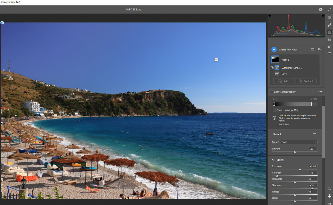Click the Sky 1 component icon
This screenshot has height=205, width=333.
pyautogui.click(x=277, y=74)
